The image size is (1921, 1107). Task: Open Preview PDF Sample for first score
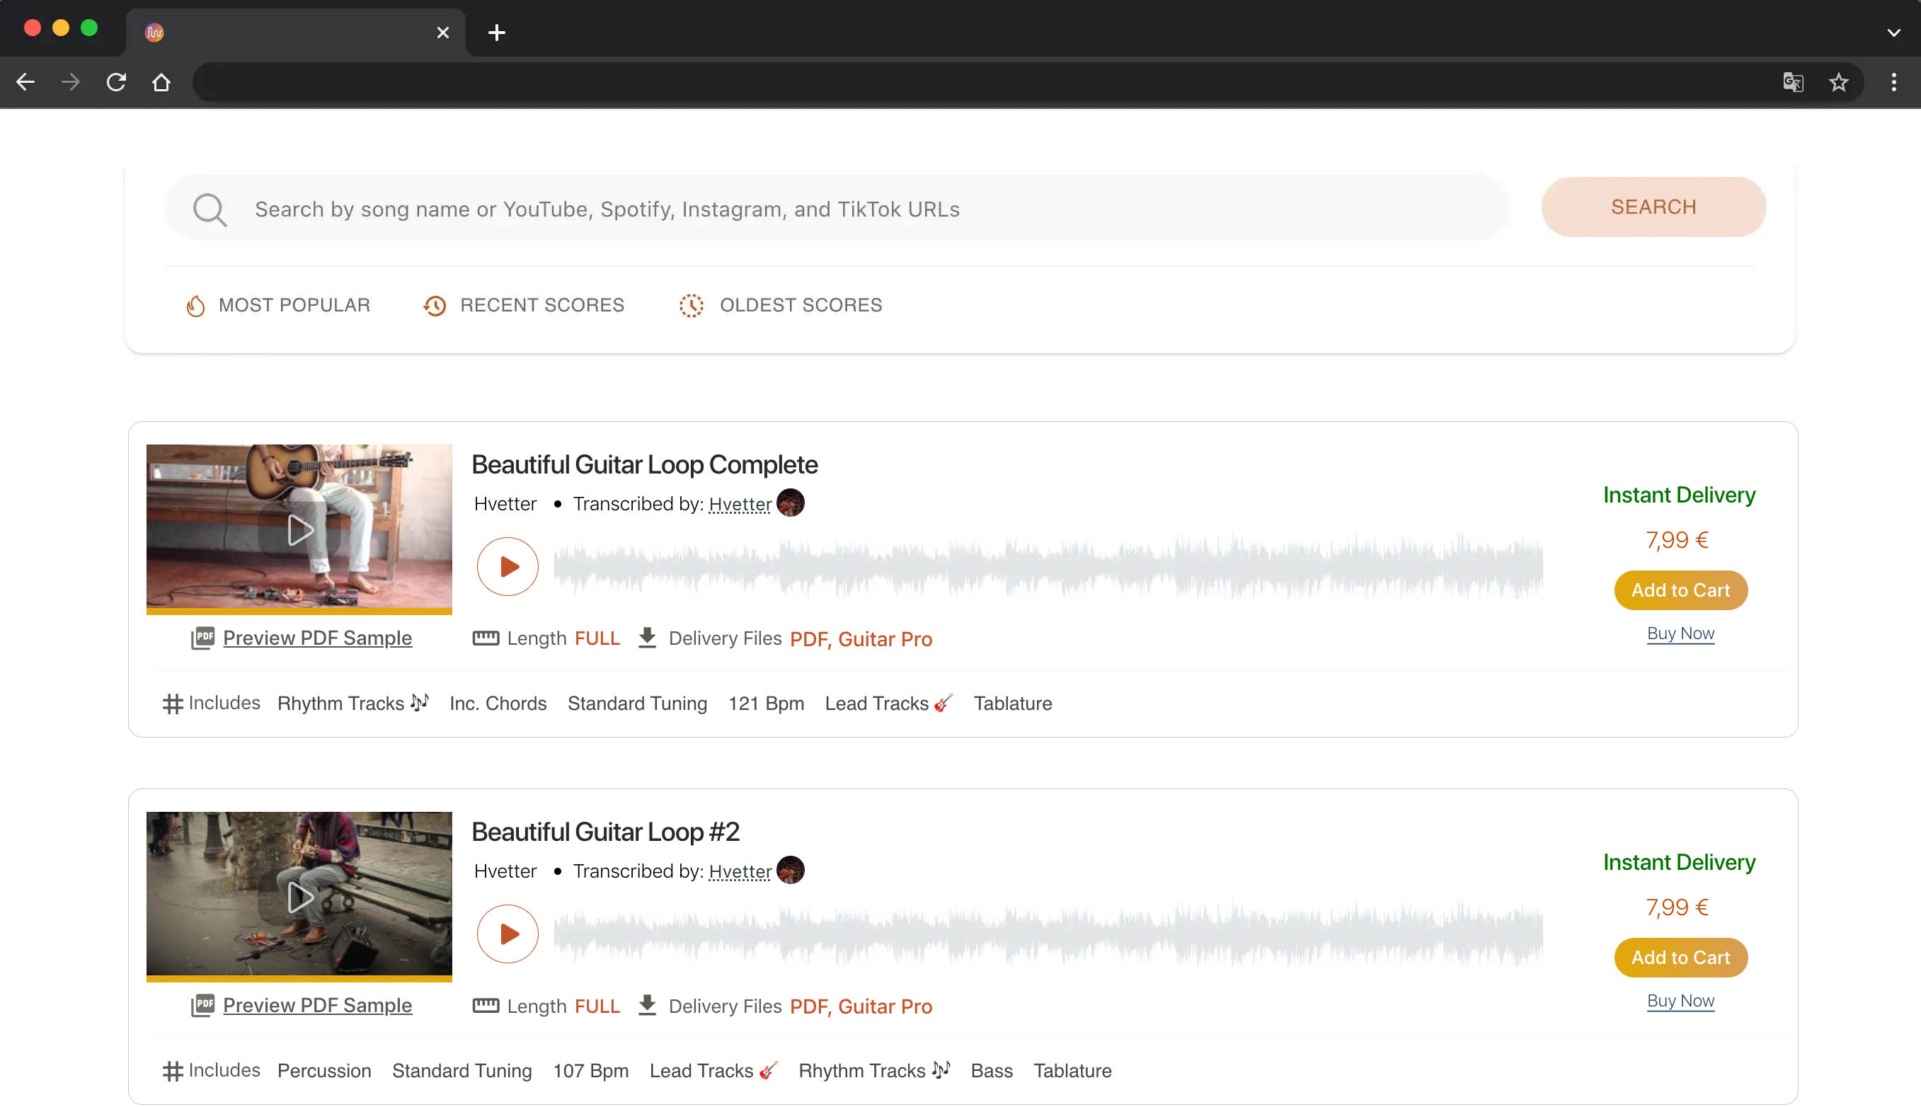pyautogui.click(x=317, y=638)
